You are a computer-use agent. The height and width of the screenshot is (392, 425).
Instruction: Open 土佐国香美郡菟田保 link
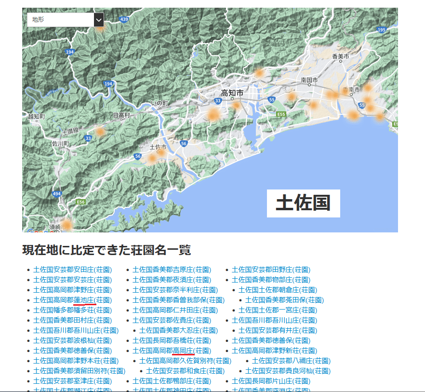tap(285, 300)
